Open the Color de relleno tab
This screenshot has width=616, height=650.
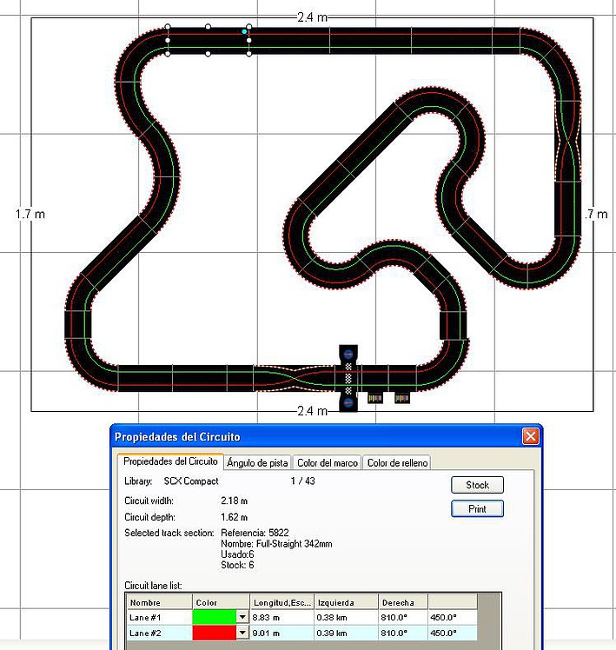click(x=397, y=462)
